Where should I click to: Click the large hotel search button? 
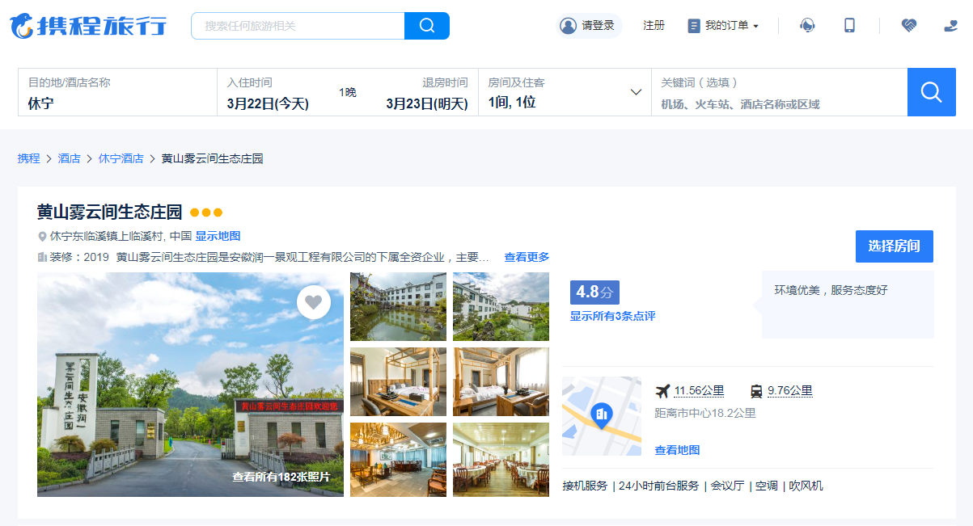pyautogui.click(x=932, y=92)
